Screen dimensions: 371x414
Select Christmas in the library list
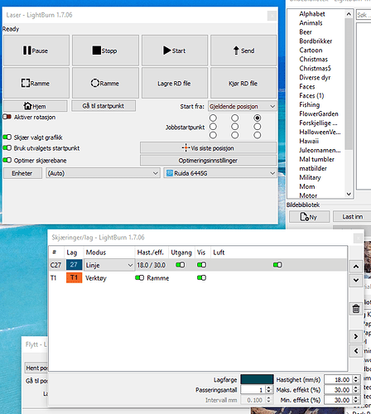[x=313, y=60]
